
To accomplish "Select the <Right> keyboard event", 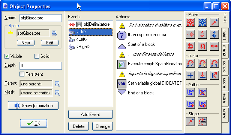I will (x=90, y=47).
